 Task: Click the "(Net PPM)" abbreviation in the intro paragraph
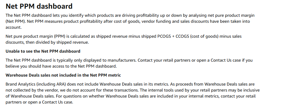(15, 22)
